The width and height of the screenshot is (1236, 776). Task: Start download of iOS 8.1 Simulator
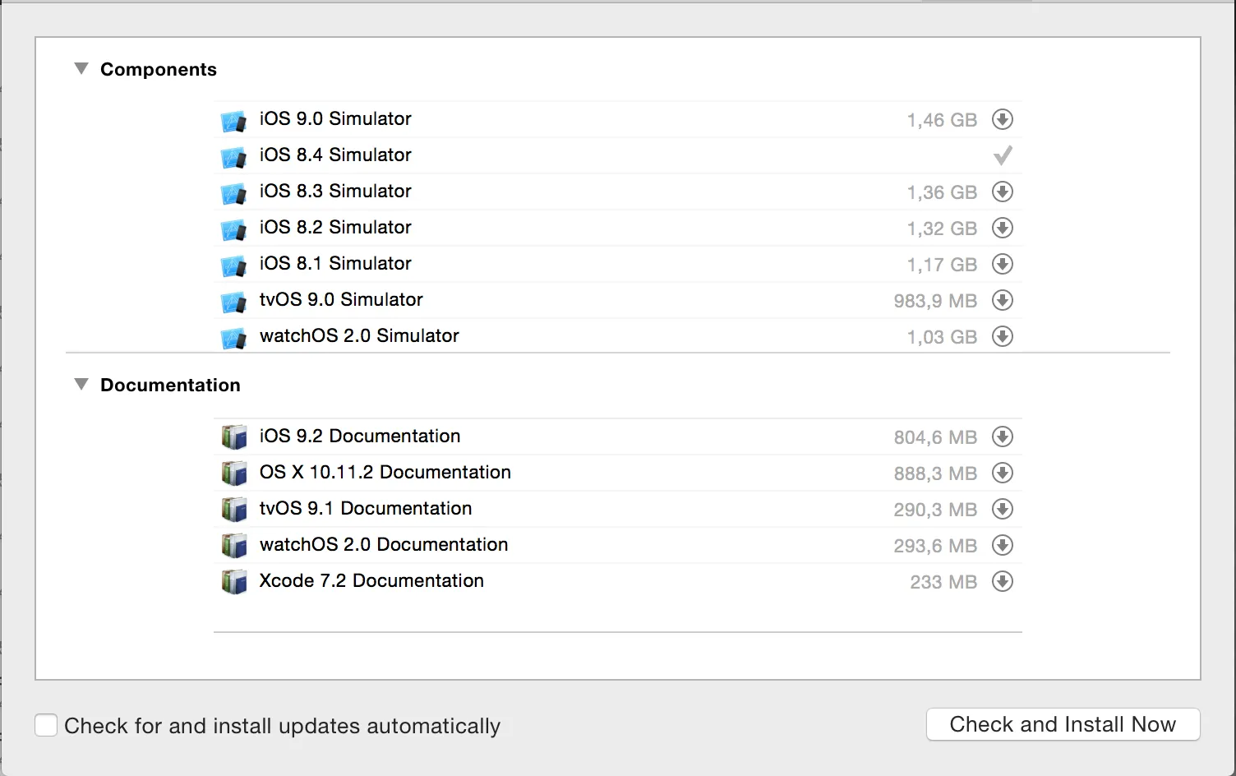click(1002, 264)
